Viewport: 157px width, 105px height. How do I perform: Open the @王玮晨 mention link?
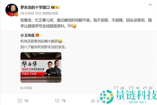[27, 35]
